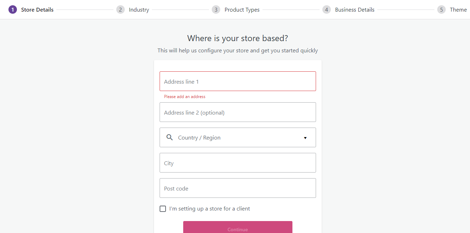Viewport: 470px width, 233px height.
Task: Jump to the Business Details step
Action: 354,10
